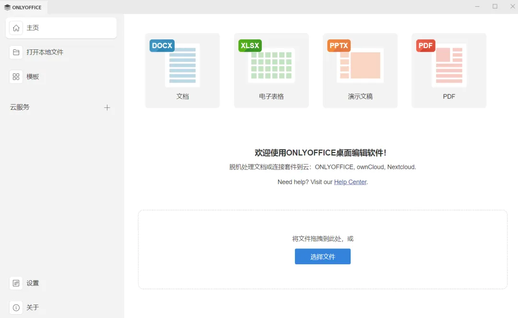The height and width of the screenshot is (318, 518).
Task: Click the 选择文件 button
Action: coord(323,257)
